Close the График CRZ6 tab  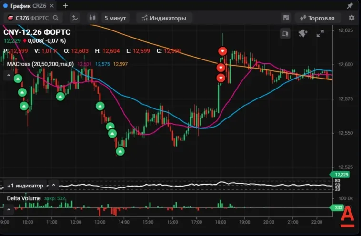(52, 6)
